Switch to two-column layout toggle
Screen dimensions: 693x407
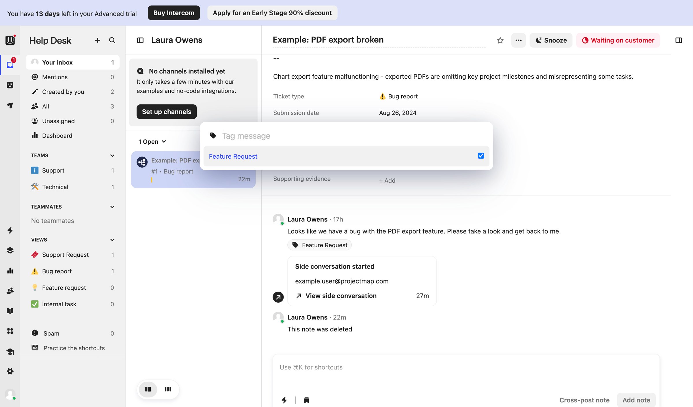point(148,389)
